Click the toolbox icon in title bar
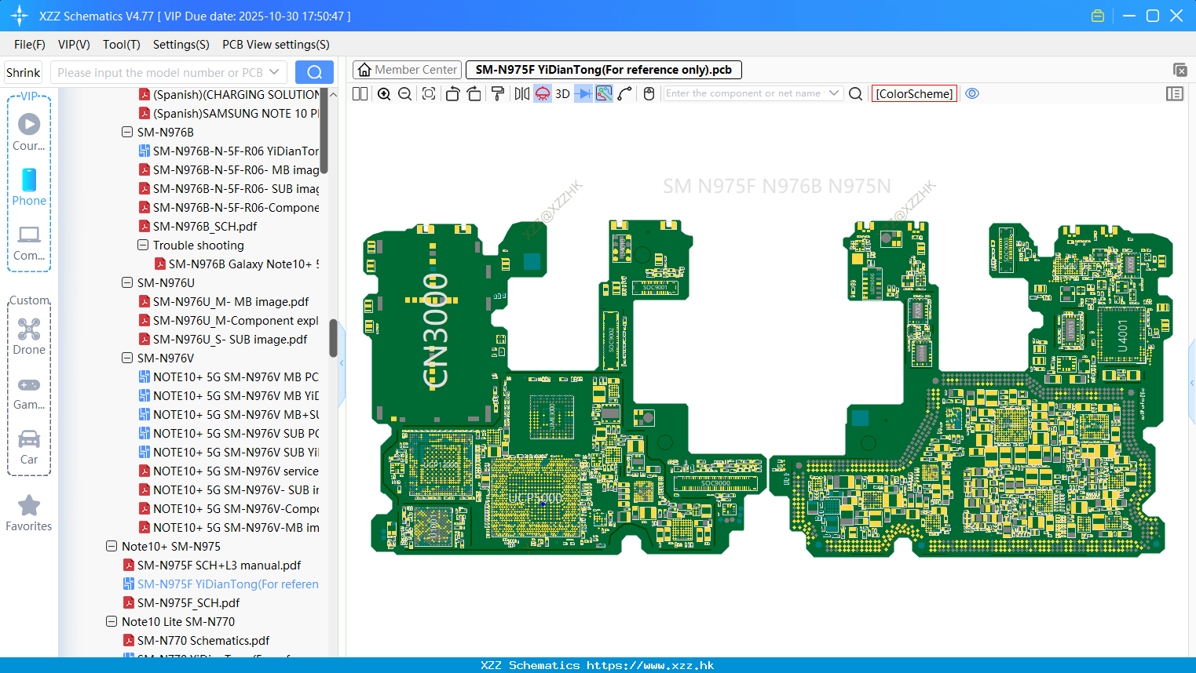1196x673 pixels. pos(1098,16)
